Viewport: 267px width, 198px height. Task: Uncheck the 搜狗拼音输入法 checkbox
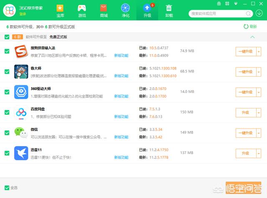(x=7, y=51)
